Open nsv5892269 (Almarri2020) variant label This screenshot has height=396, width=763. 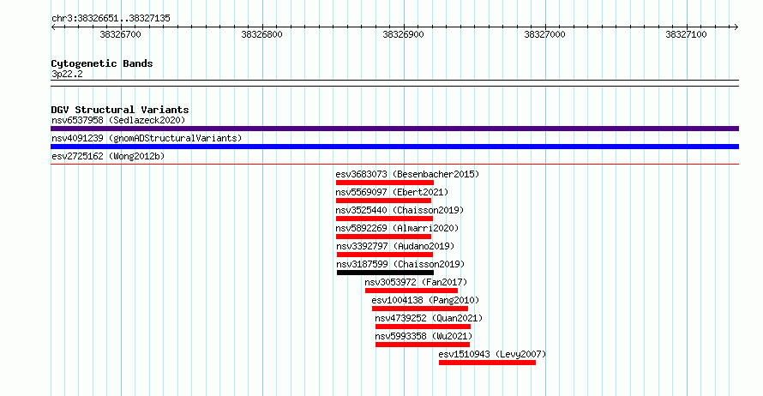[x=397, y=228]
